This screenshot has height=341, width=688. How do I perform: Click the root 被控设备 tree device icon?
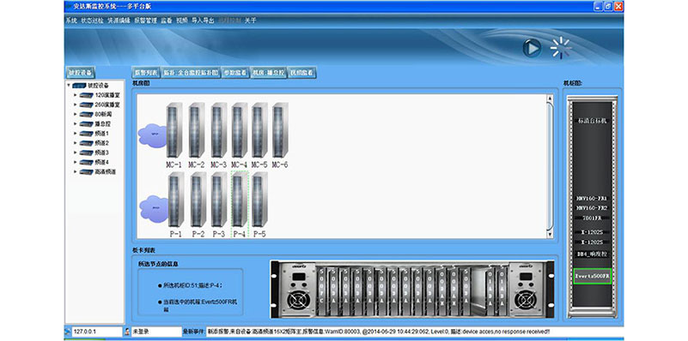tap(79, 86)
